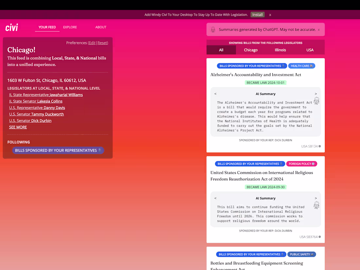The image size is (360, 270).
Task: Click Became Law 2024-10-01 status badge
Action: 266,83
